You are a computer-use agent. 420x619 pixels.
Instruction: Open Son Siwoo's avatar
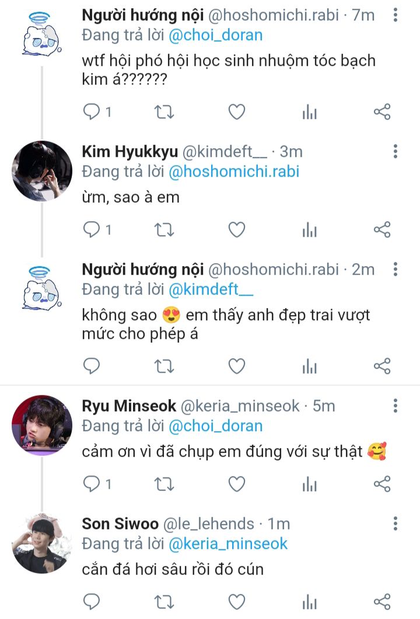pyautogui.click(x=42, y=543)
